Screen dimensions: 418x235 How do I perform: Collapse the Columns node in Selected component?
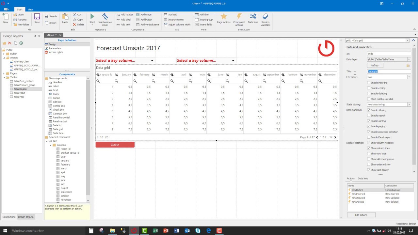(51, 145)
